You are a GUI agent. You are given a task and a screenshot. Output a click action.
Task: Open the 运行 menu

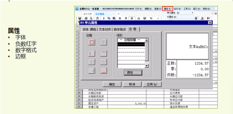(177, 9)
